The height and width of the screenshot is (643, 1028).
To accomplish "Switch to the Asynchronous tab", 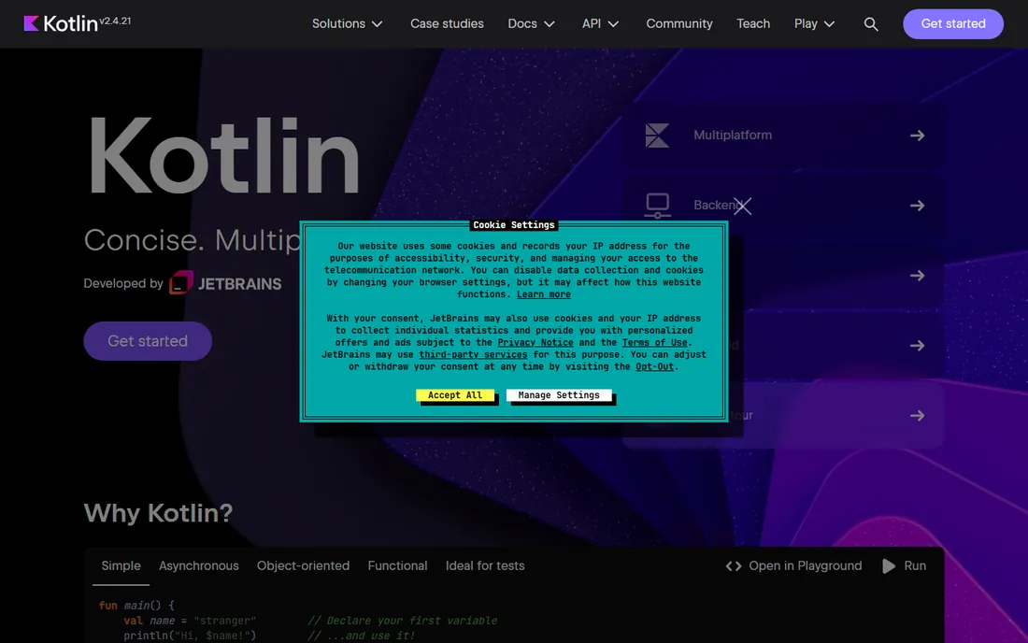I will point(199,565).
